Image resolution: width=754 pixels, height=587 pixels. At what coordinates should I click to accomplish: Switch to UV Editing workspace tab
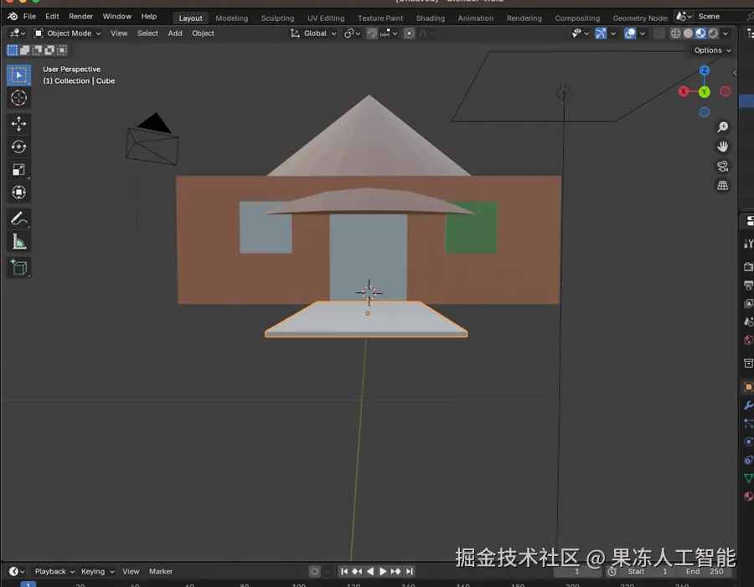click(326, 18)
